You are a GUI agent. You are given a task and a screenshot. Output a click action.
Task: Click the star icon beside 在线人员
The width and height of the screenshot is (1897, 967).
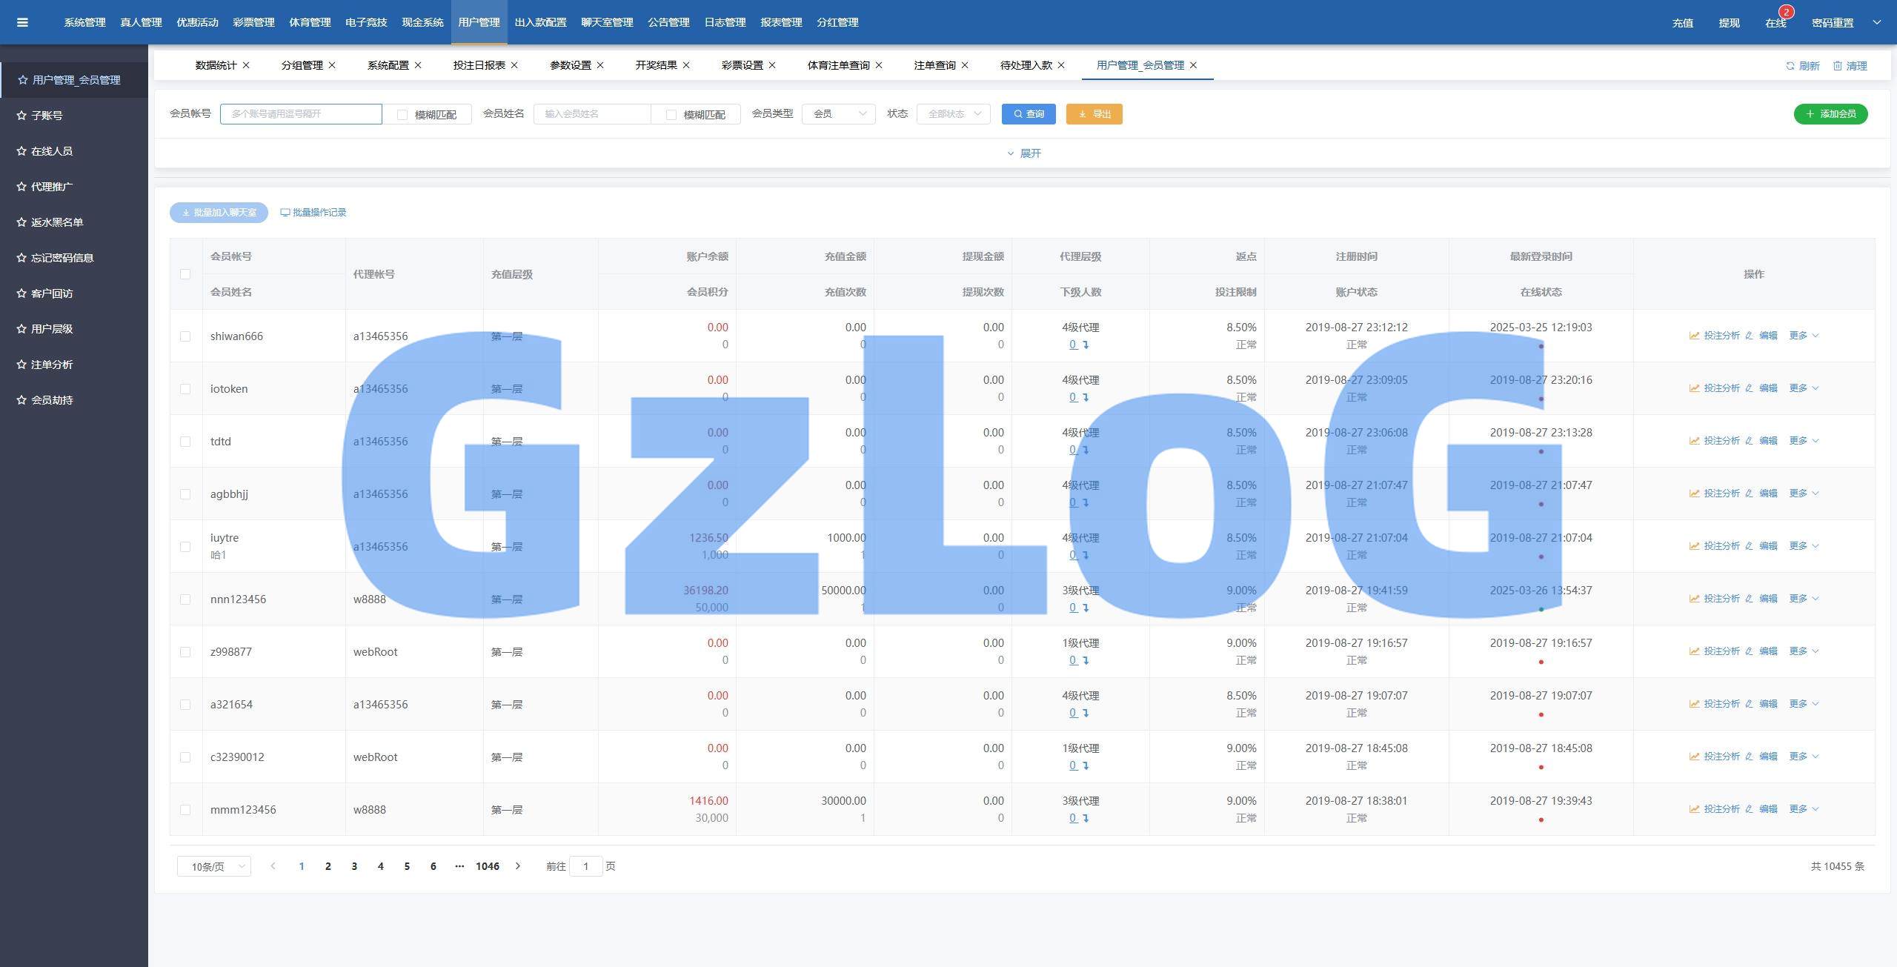click(x=21, y=151)
